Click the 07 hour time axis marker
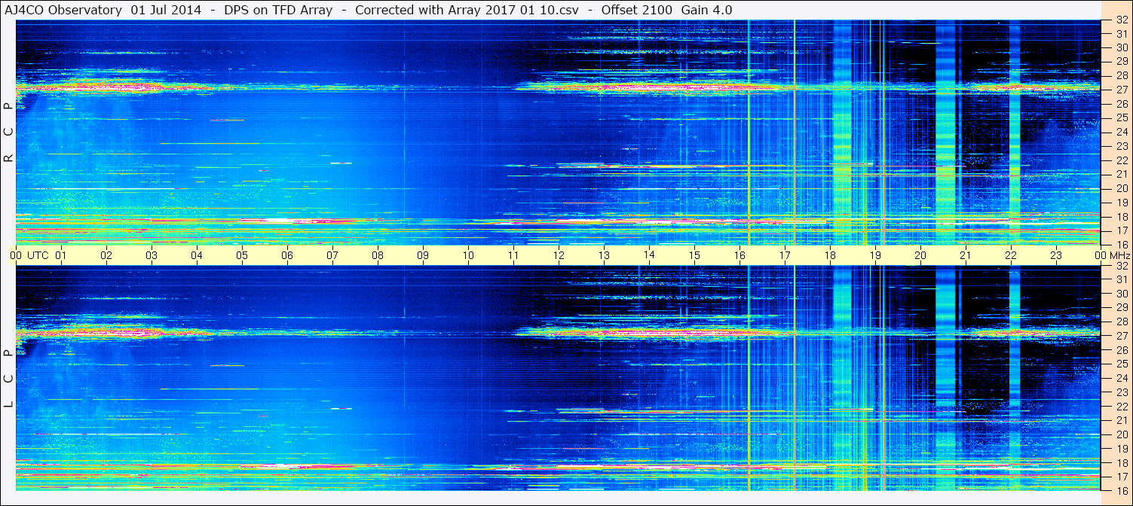 pos(332,255)
